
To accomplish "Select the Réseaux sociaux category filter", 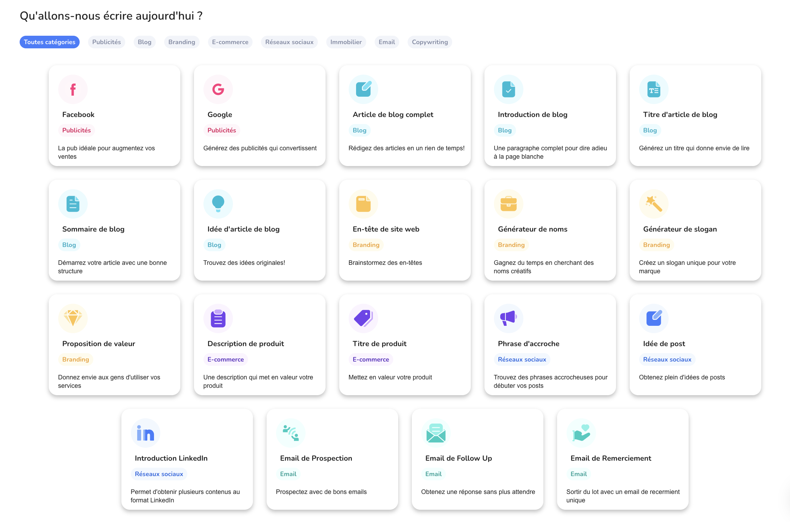I will point(289,42).
